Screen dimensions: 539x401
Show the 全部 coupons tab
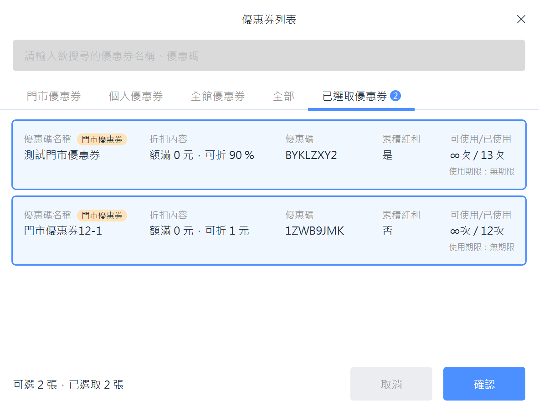pyautogui.click(x=283, y=96)
